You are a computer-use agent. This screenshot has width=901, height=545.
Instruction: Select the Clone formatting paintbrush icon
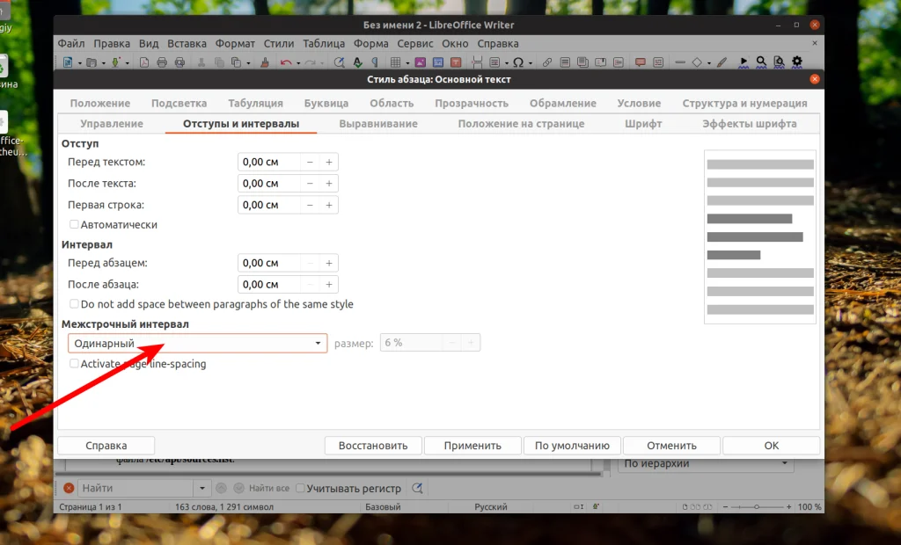tap(264, 62)
